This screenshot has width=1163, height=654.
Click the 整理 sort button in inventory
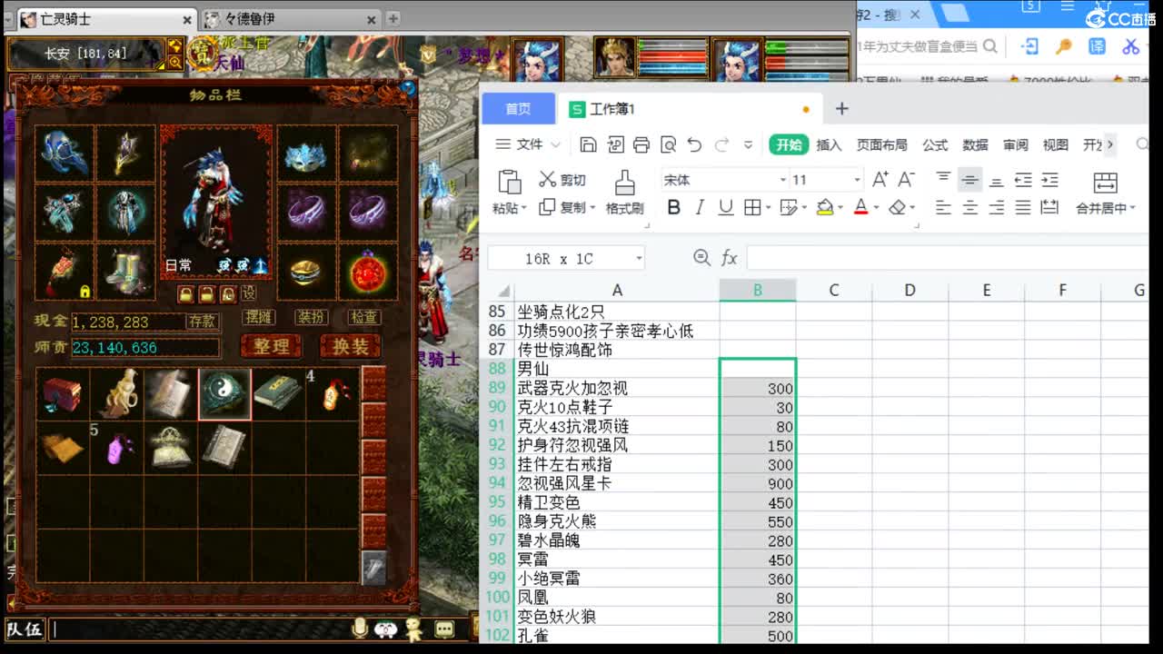[x=271, y=346]
